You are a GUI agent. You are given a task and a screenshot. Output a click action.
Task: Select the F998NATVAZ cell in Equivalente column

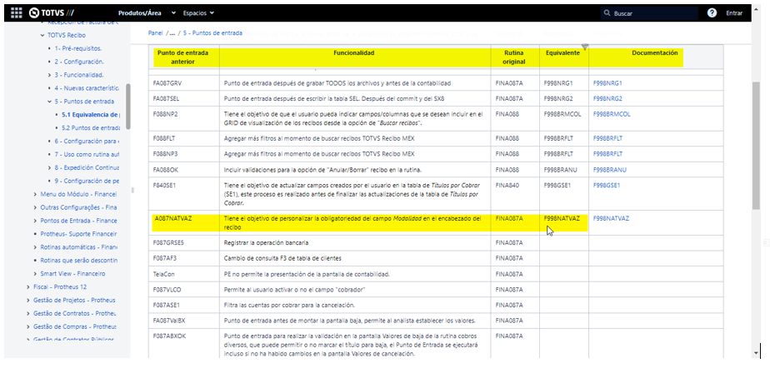563,223
